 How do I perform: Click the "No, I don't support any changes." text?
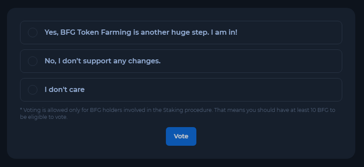pyautogui.click(x=103, y=61)
